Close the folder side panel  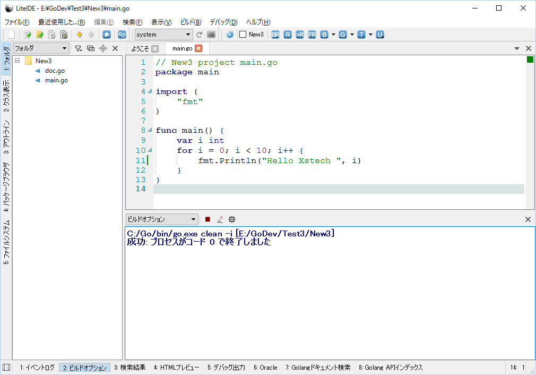(x=115, y=48)
